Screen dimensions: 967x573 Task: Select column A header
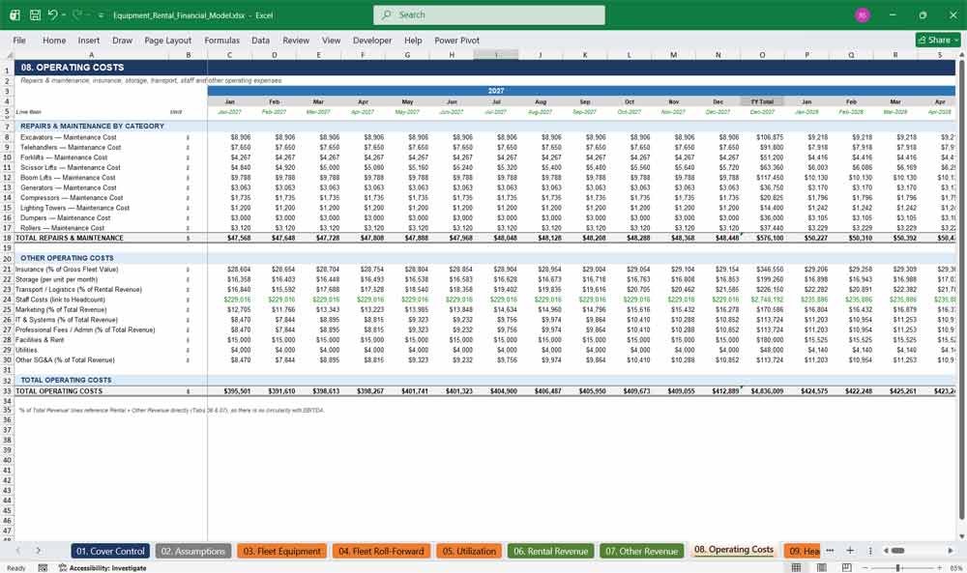(x=91, y=55)
